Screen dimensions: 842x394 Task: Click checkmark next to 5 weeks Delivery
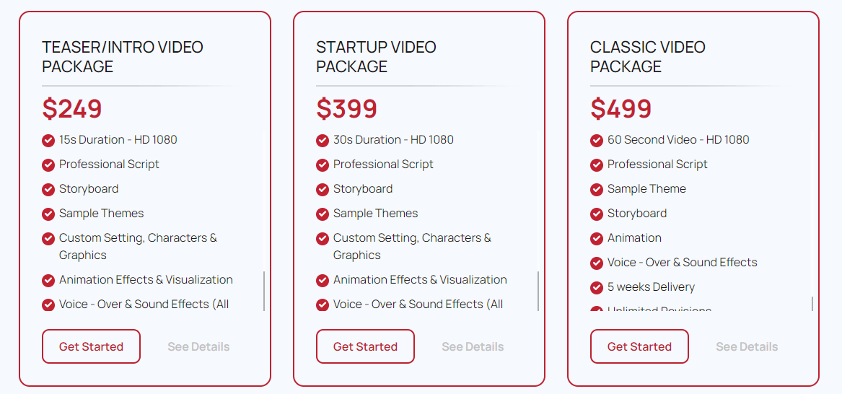[597, 288]
